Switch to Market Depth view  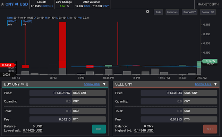(208, 4)
